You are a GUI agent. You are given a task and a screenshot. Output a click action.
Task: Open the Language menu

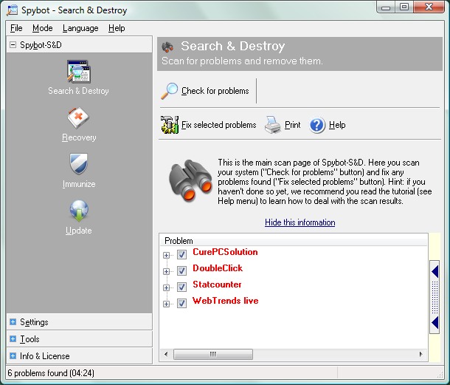80,28
